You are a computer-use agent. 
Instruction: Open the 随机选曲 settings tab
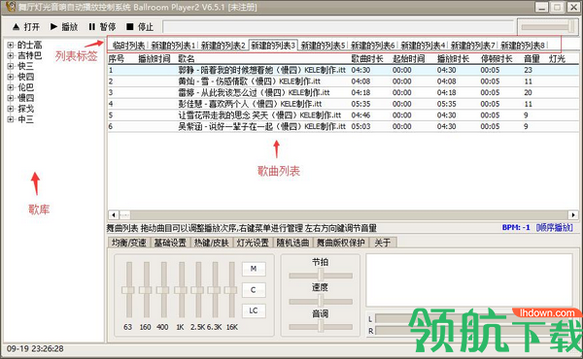click(x=293, y=243)
